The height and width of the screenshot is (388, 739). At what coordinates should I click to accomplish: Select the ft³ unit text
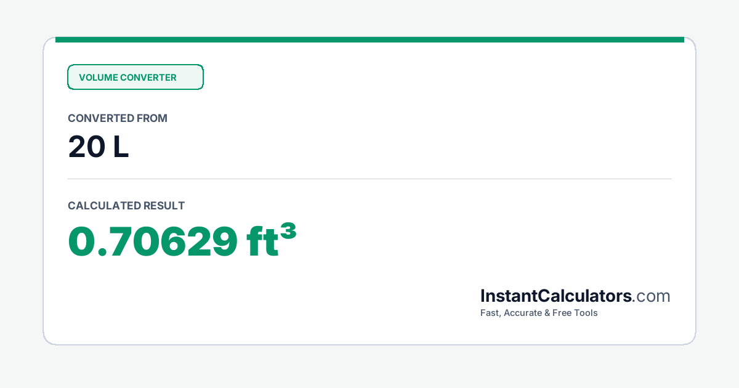(272, 241)
